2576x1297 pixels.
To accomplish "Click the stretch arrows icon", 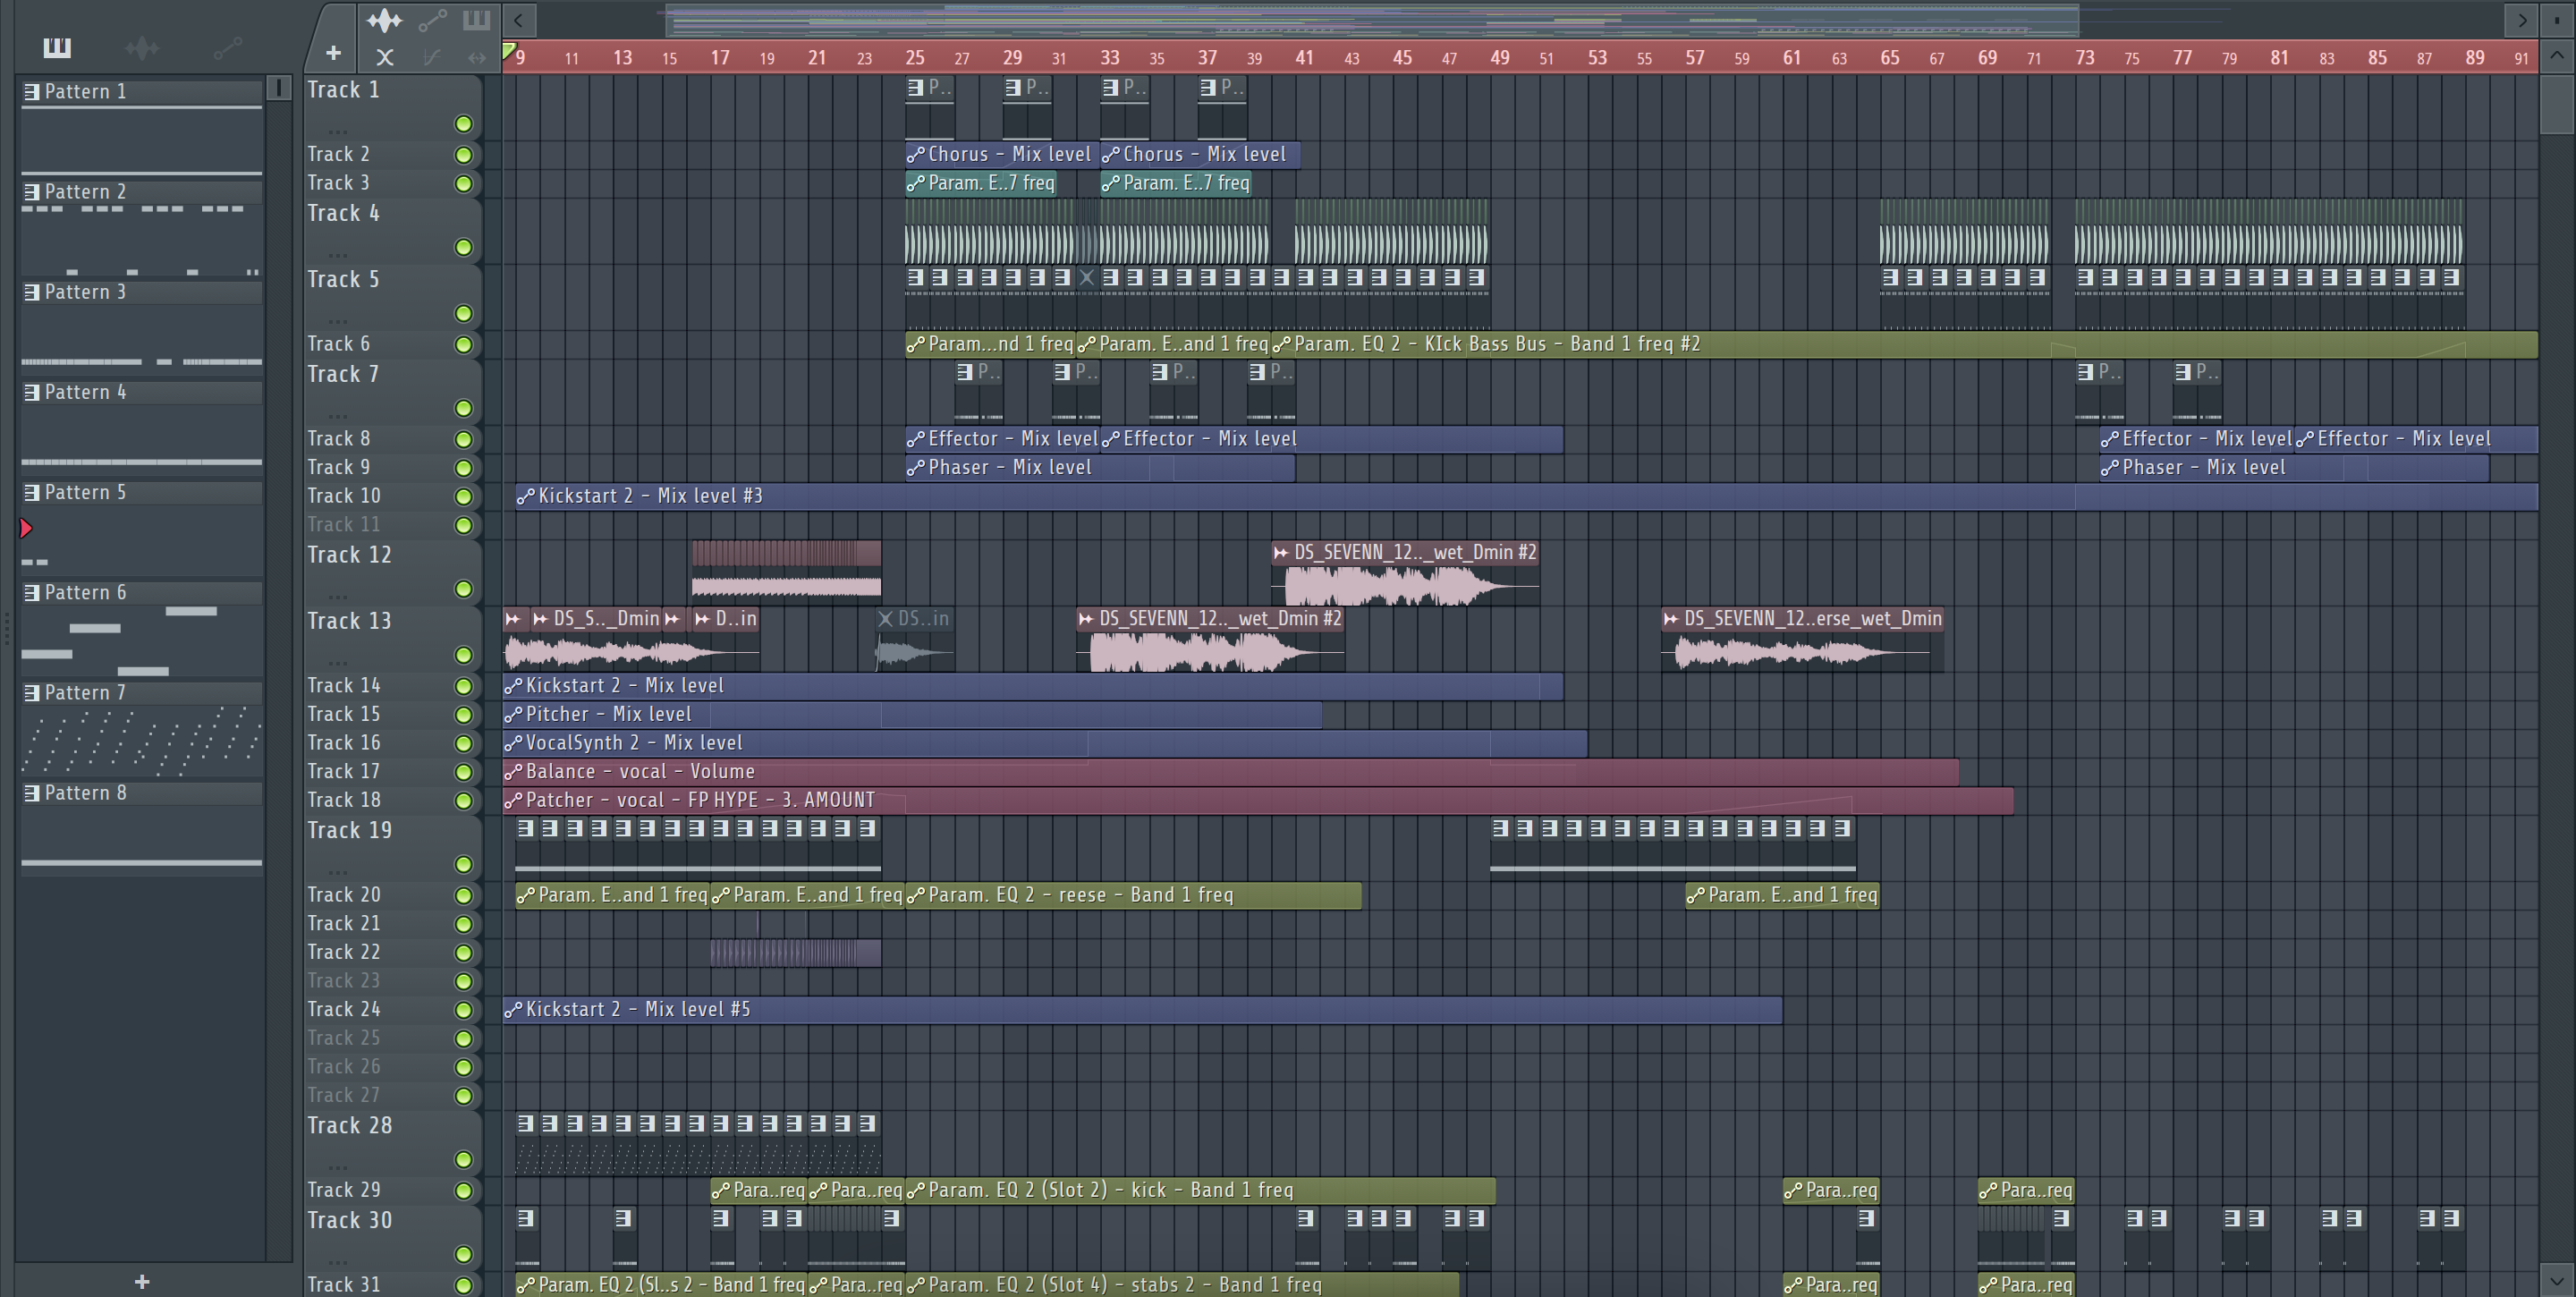I will 477,57.
